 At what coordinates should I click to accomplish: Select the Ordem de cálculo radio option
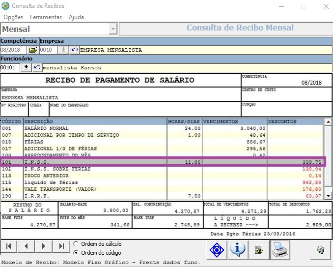click(x=76, y=244)
